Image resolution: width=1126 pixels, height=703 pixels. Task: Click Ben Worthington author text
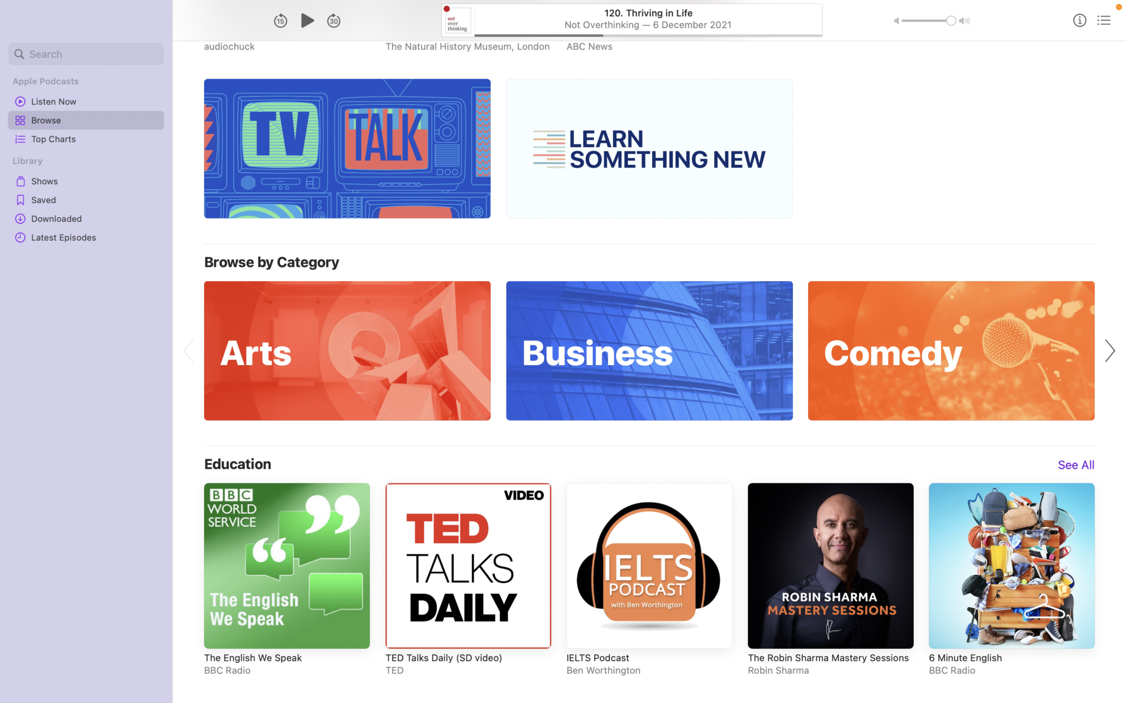(603, 671)
